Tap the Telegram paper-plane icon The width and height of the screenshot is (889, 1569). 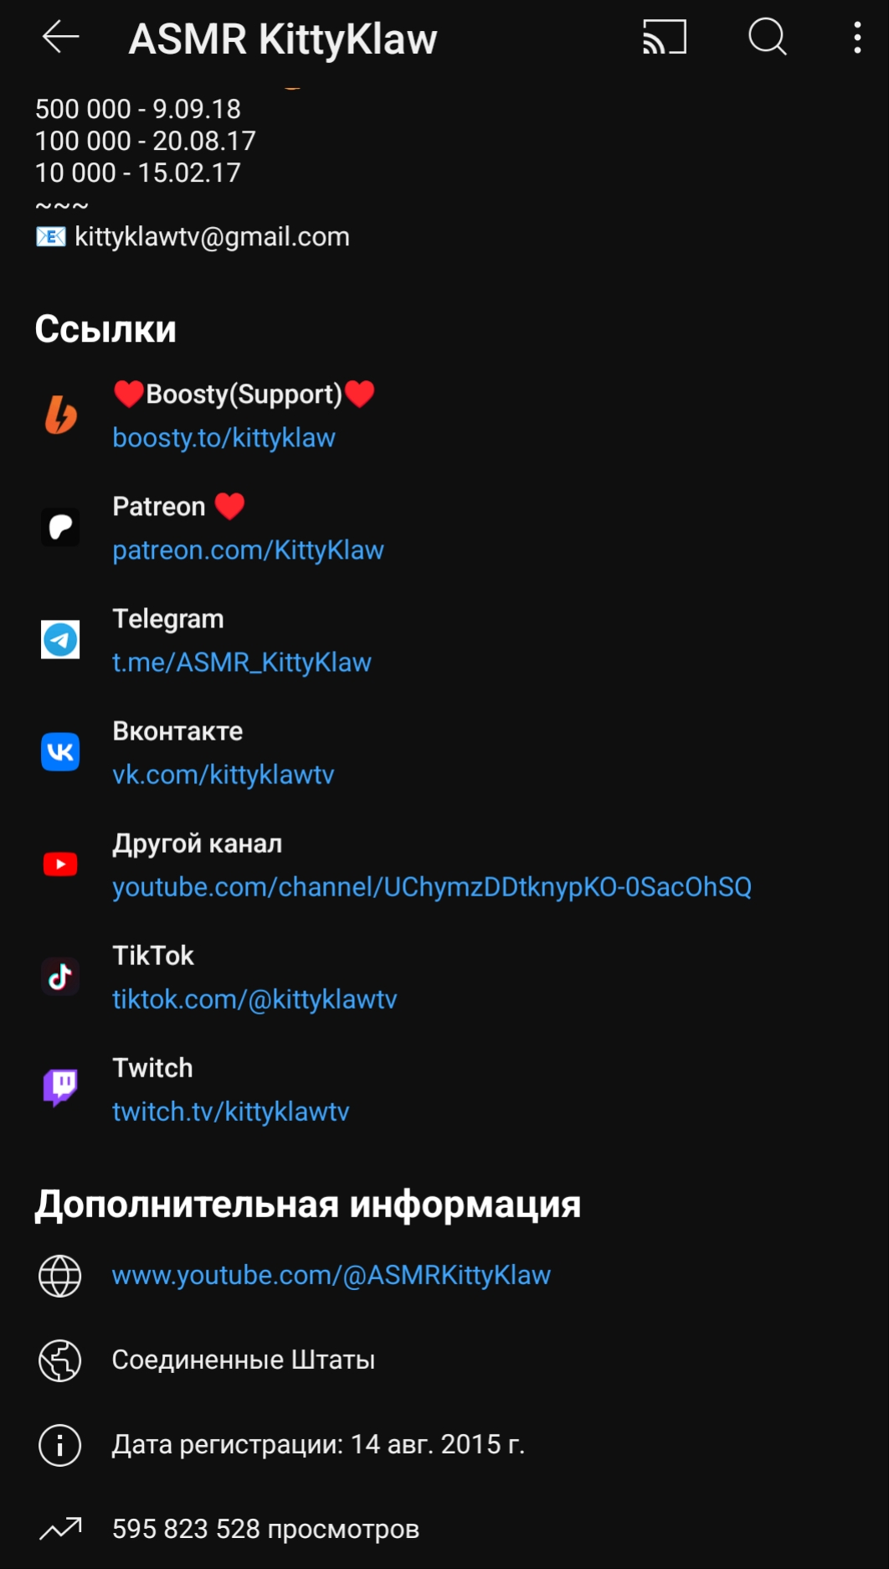click(x=60, y=640)
